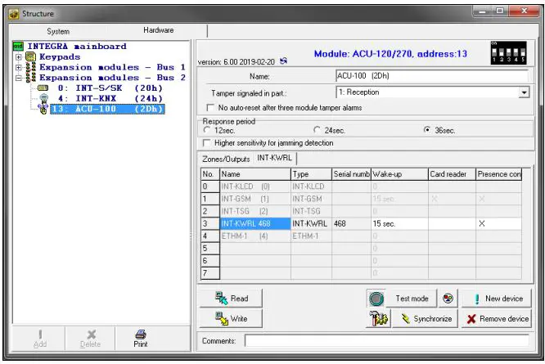545x364 pixels.
Task: Click the hammer tools icon near Synchronize
Action: [x=378, y=318]
